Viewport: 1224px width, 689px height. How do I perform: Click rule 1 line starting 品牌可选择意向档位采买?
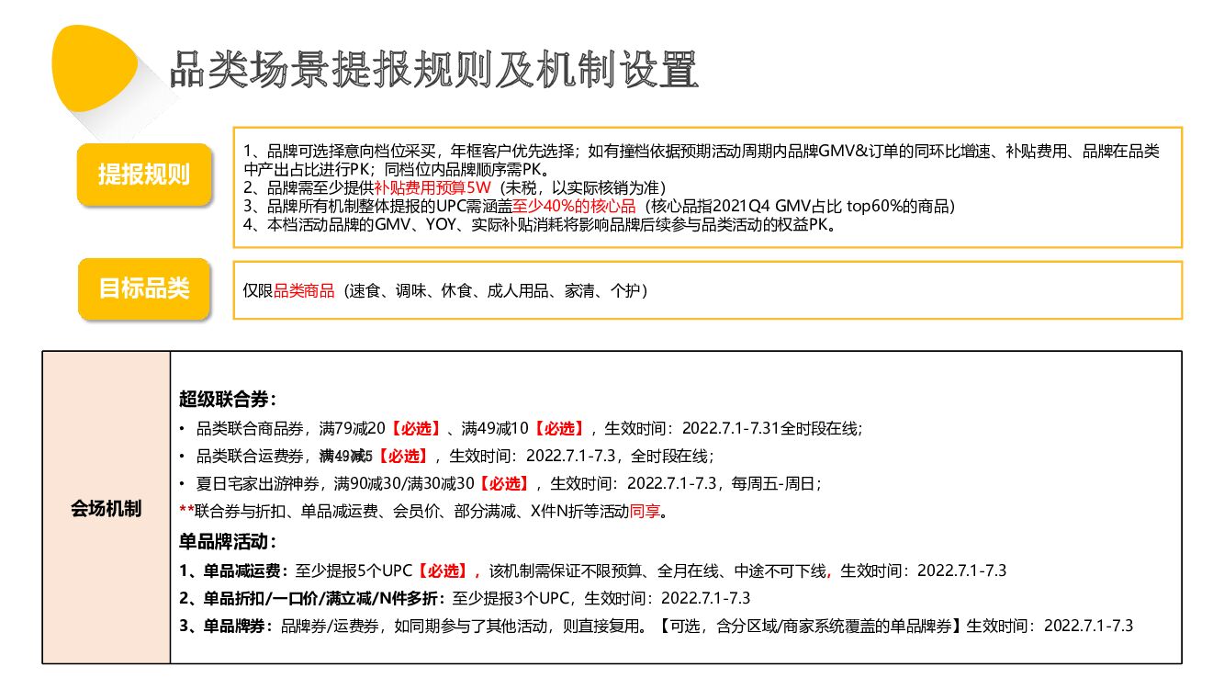click(702, 151)
